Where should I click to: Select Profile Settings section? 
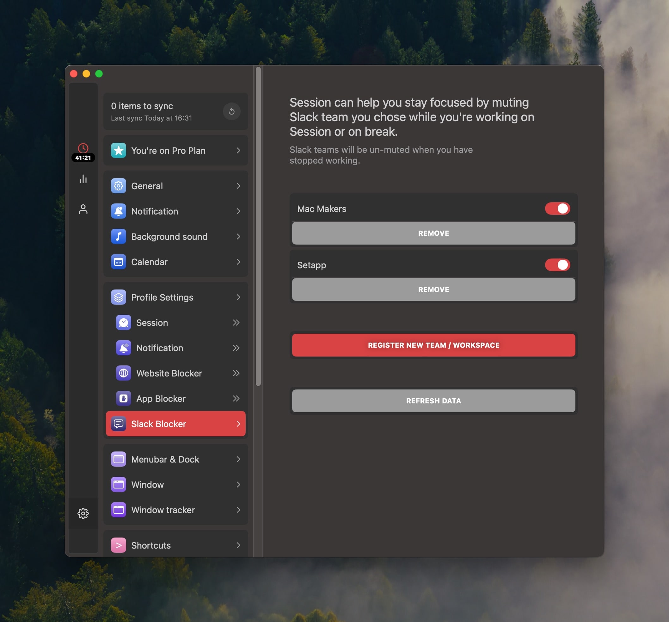tap(175, 297)
